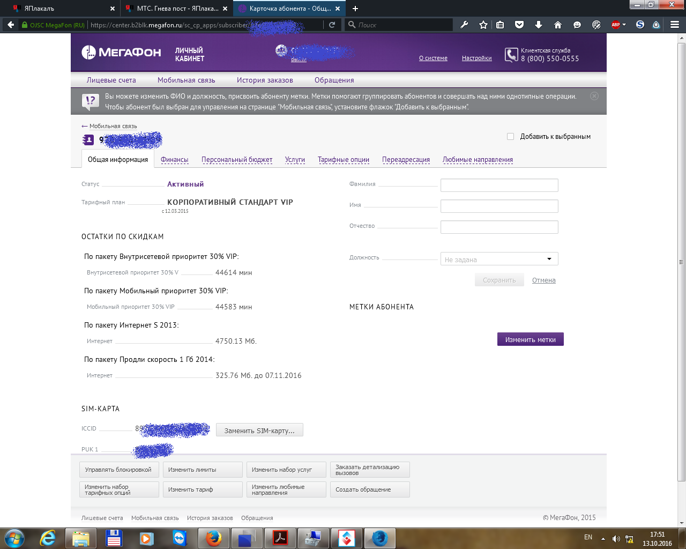This screenshot has width=686, height=549.
Task: Bookmark this page with star icon
Action: pyautogui.click(x=483, y=25)
